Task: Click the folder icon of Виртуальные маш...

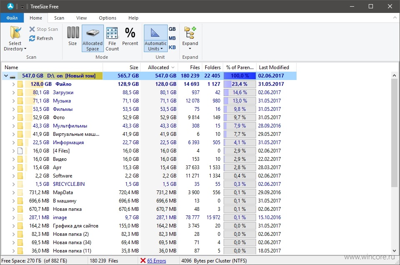Action: point(20,134)
